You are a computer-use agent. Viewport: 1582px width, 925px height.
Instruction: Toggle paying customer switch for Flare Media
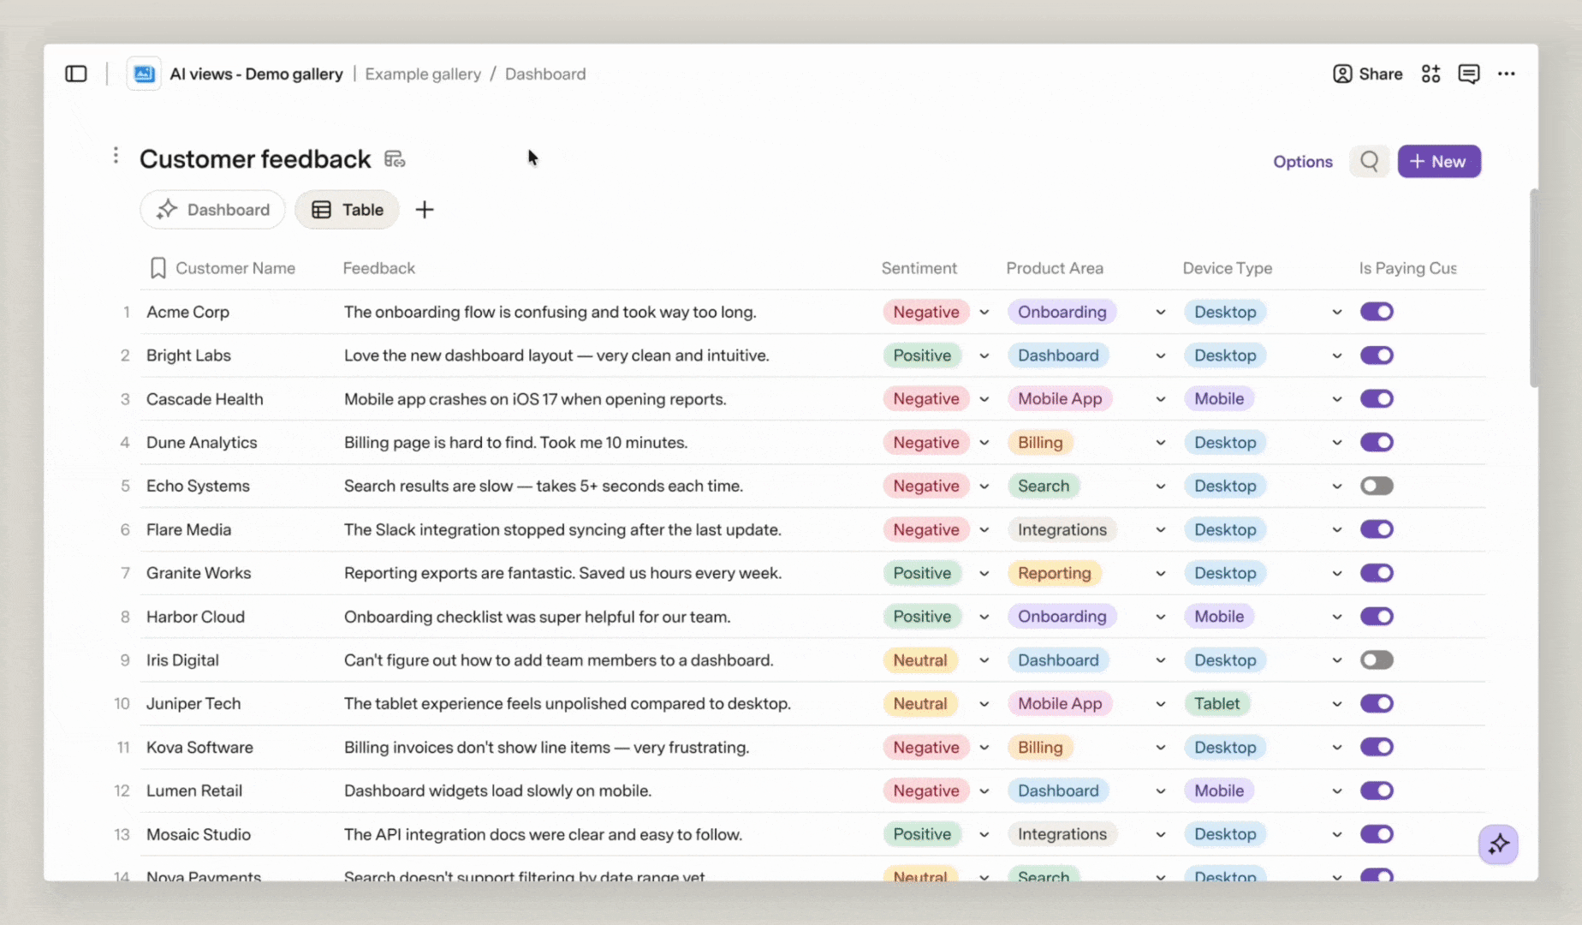click(1377, 529)
